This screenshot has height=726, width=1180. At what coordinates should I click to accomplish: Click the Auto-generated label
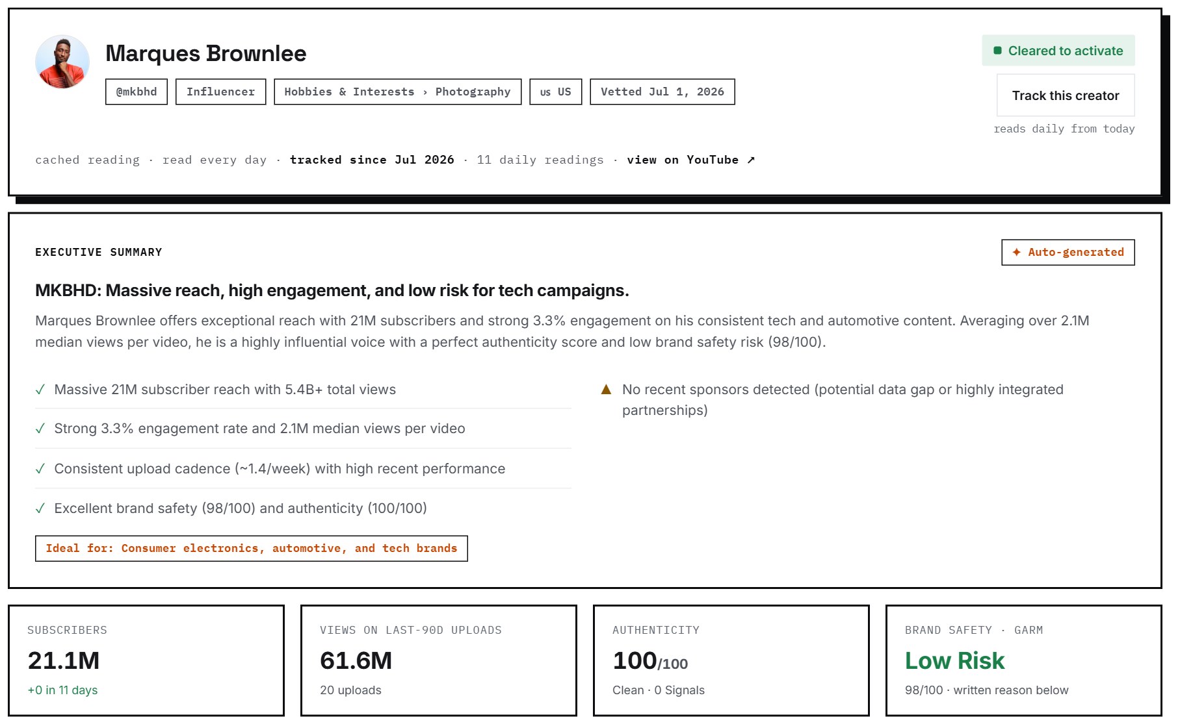[1076, 252]
